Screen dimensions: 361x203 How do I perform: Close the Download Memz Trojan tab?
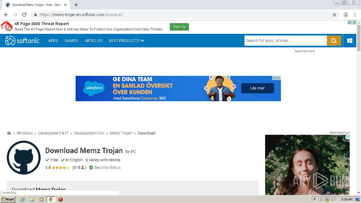(65, 5)
